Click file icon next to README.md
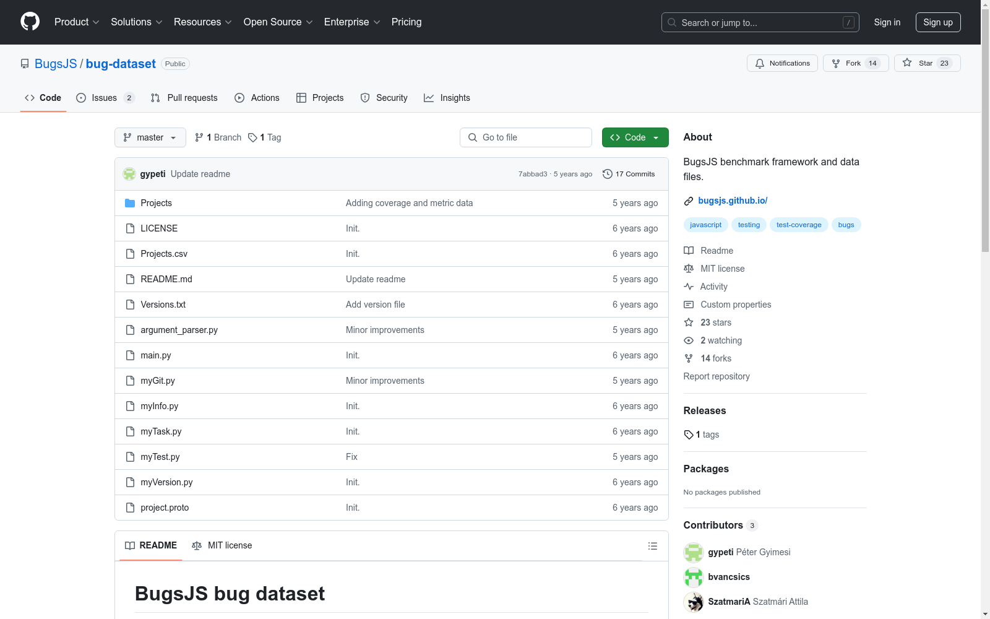Image resolution: width=990 pixels, height=619 pixels. coord(130,279)
